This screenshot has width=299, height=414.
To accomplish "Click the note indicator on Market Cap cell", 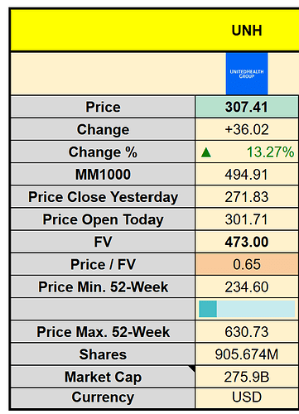I will click(x=192, y=368).
